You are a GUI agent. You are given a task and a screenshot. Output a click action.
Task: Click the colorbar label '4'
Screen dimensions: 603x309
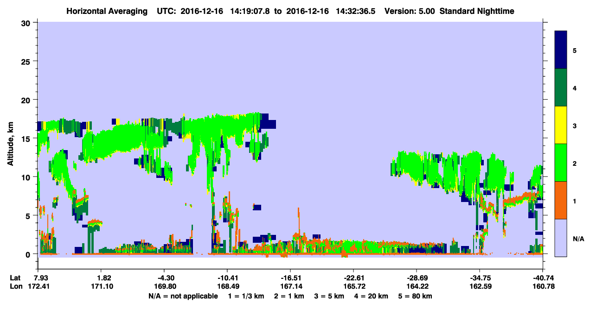(575, 88)
